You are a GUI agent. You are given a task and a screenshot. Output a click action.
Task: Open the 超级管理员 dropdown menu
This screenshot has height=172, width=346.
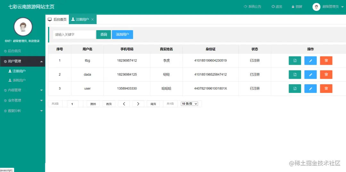point(333,7)
